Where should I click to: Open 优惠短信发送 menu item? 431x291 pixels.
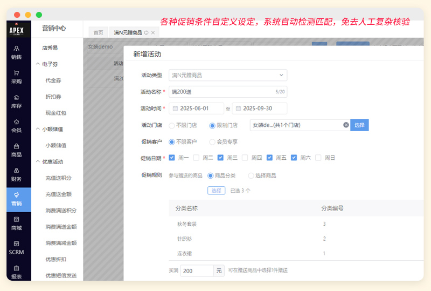[x=61, y=275]
